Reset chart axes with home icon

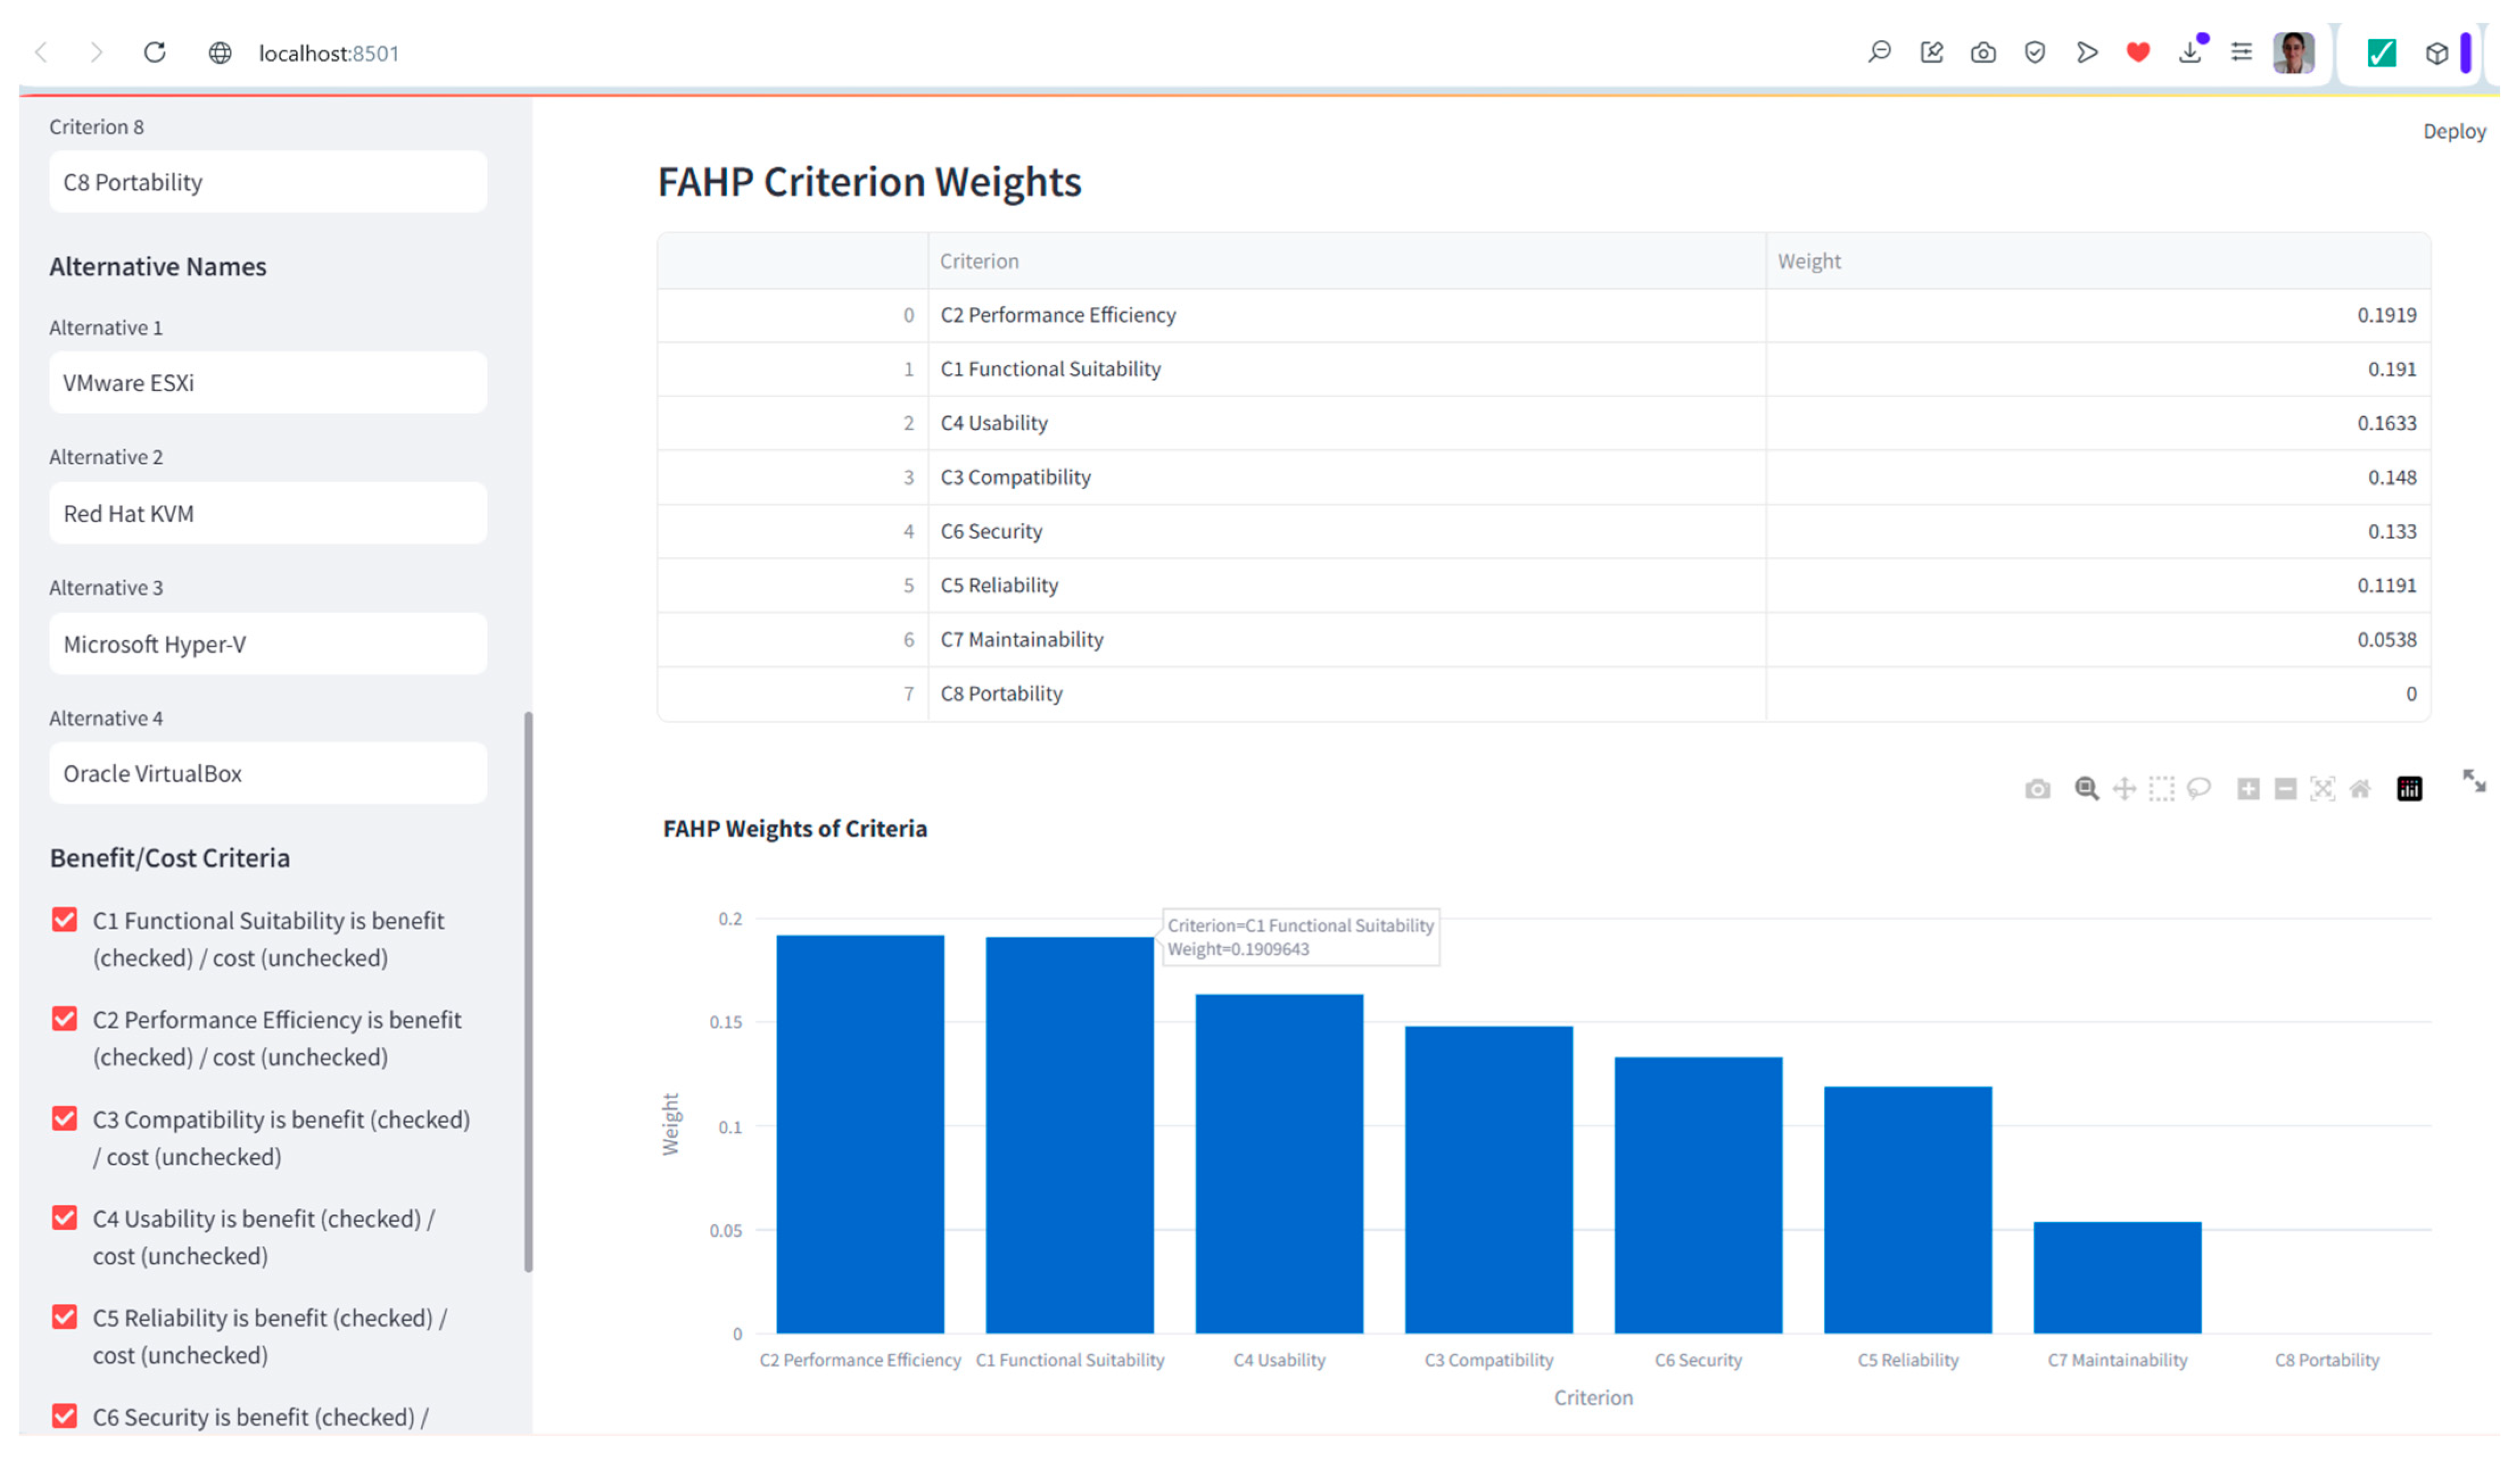click(x=2360, y=789)
